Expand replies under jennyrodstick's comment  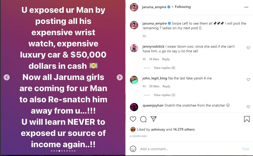click(164, 68)
